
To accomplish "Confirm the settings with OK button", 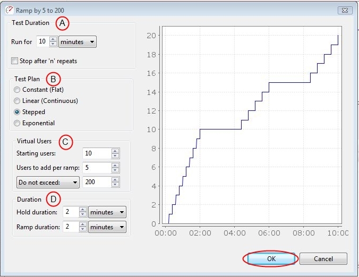I will 271,259.
